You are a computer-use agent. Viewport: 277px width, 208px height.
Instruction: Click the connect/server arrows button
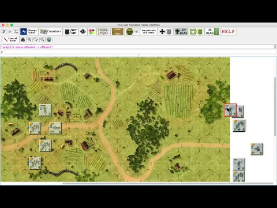[x=16, y=32]
